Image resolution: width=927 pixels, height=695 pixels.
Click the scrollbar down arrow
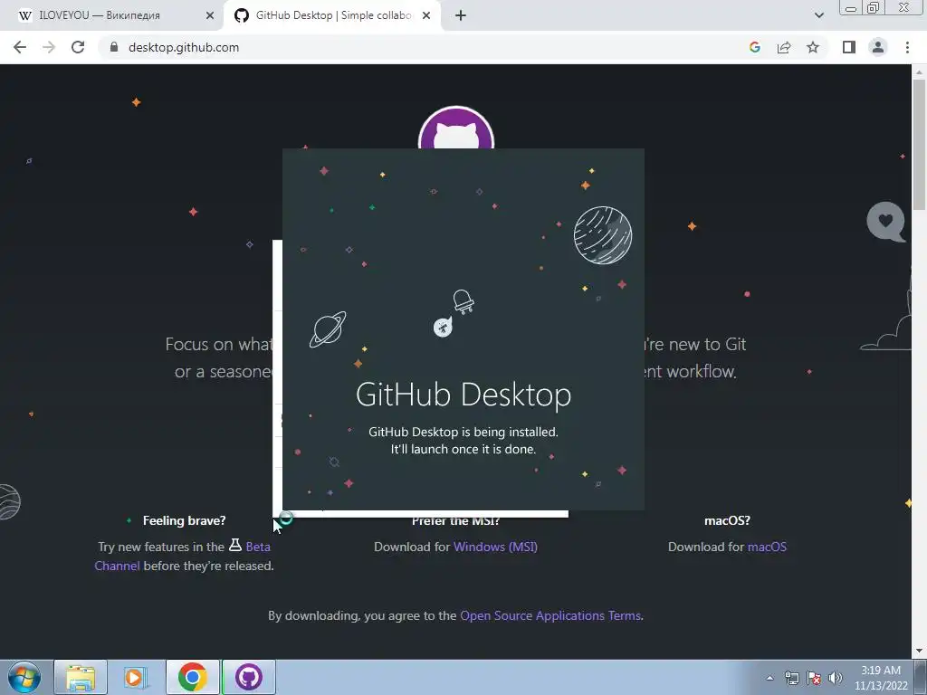tap(919, 652)
